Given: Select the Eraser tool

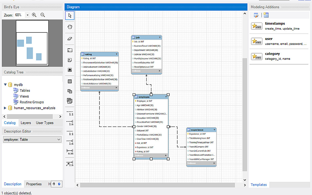Looking at the screenshot, I should click(70, 39).
